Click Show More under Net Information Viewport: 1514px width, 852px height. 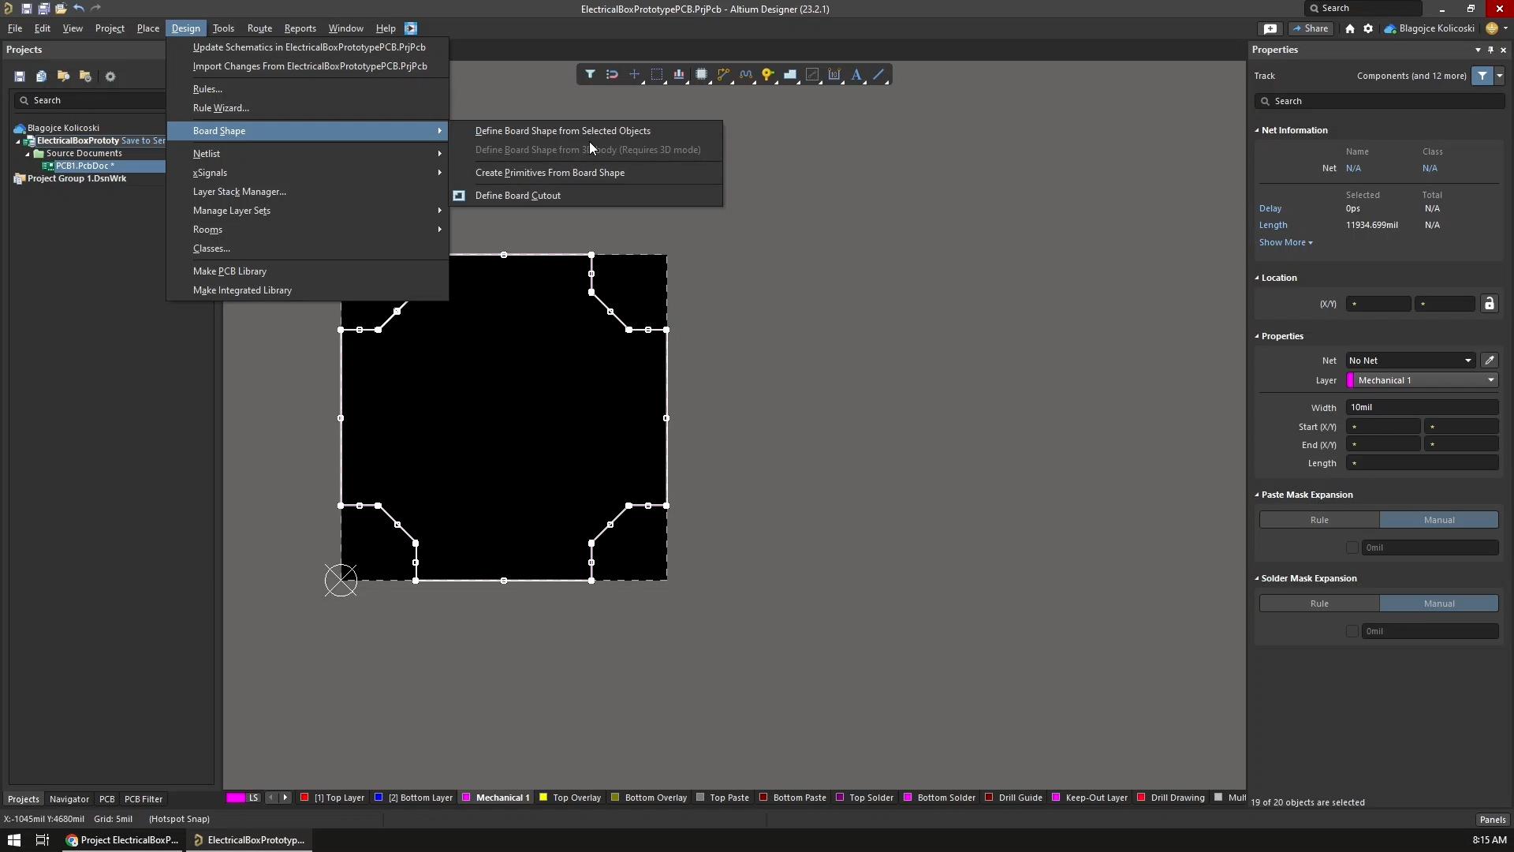(x=1284, y=242)
